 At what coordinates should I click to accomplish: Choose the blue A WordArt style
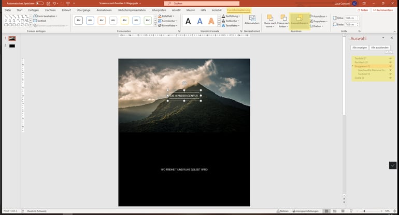tap(199, 21)
